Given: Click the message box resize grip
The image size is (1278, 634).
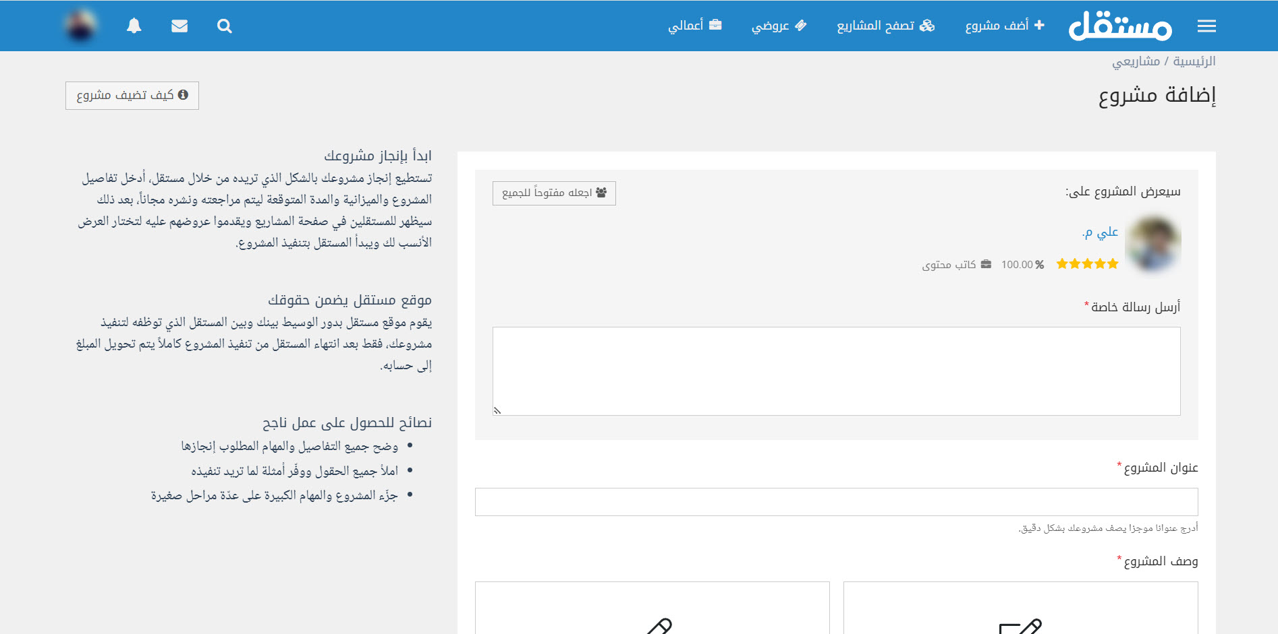Looking at the screenshot, I should tap(497, 410).
